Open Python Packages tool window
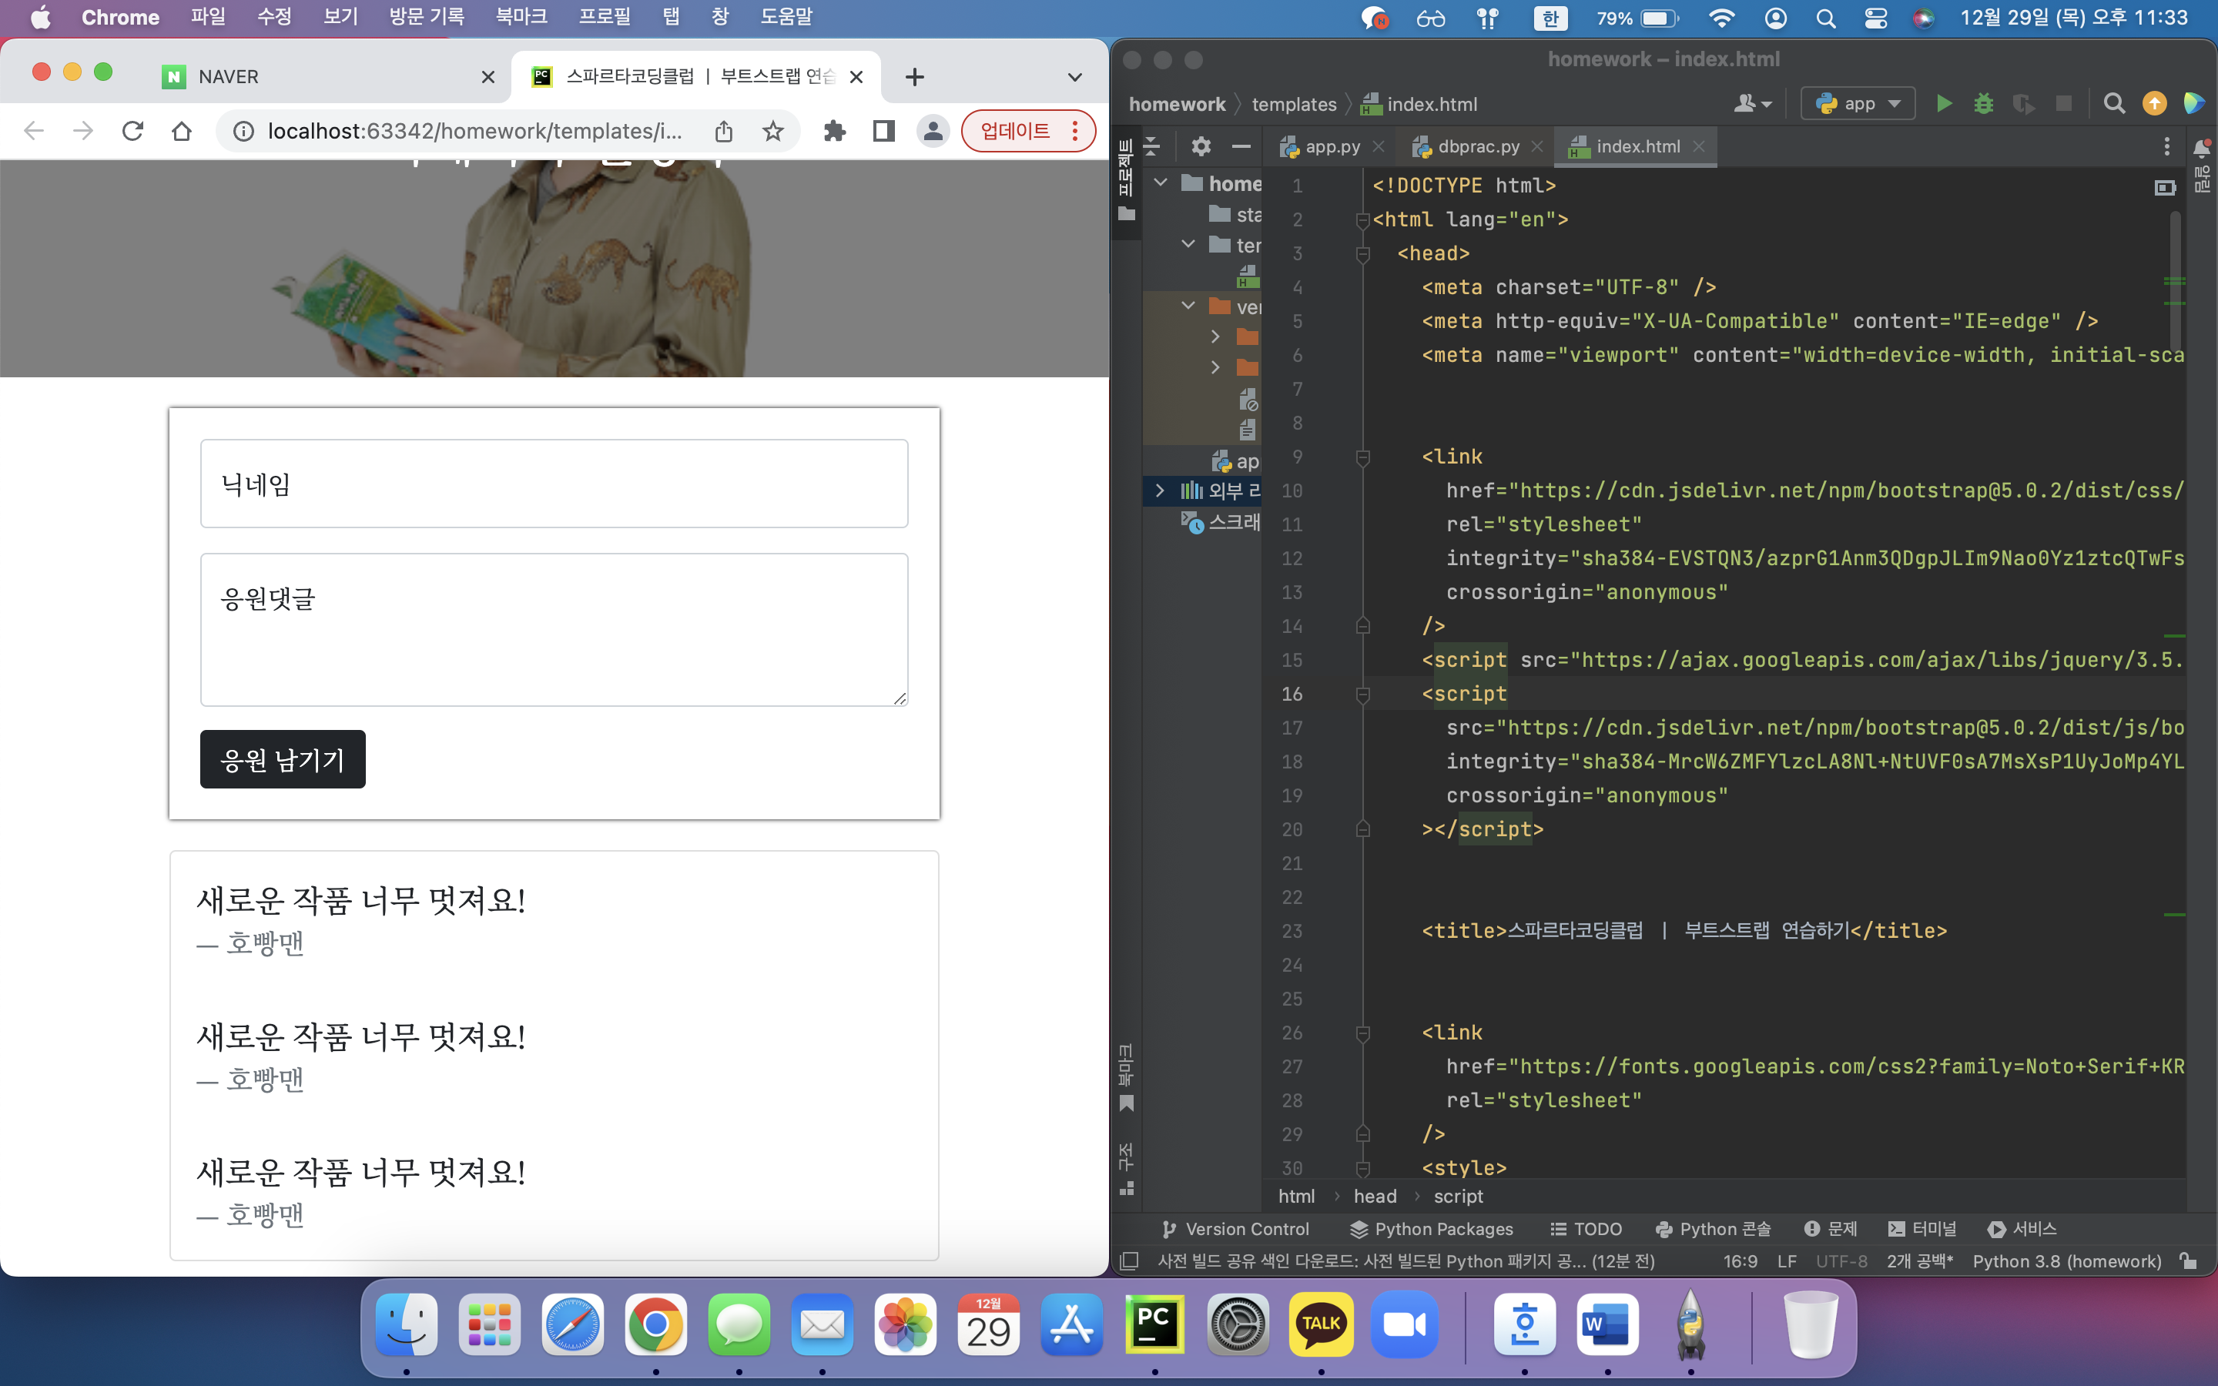The height and width of the screenshot is (1386, 2218). 1432,1229
